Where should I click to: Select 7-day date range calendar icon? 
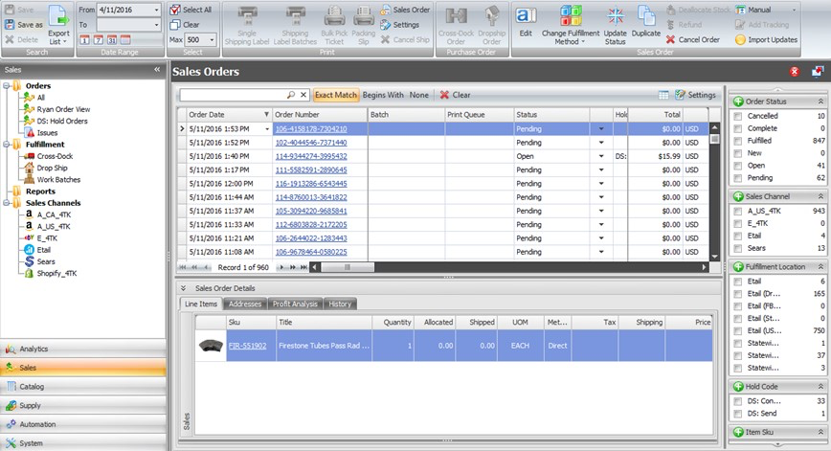pos(98,40)
